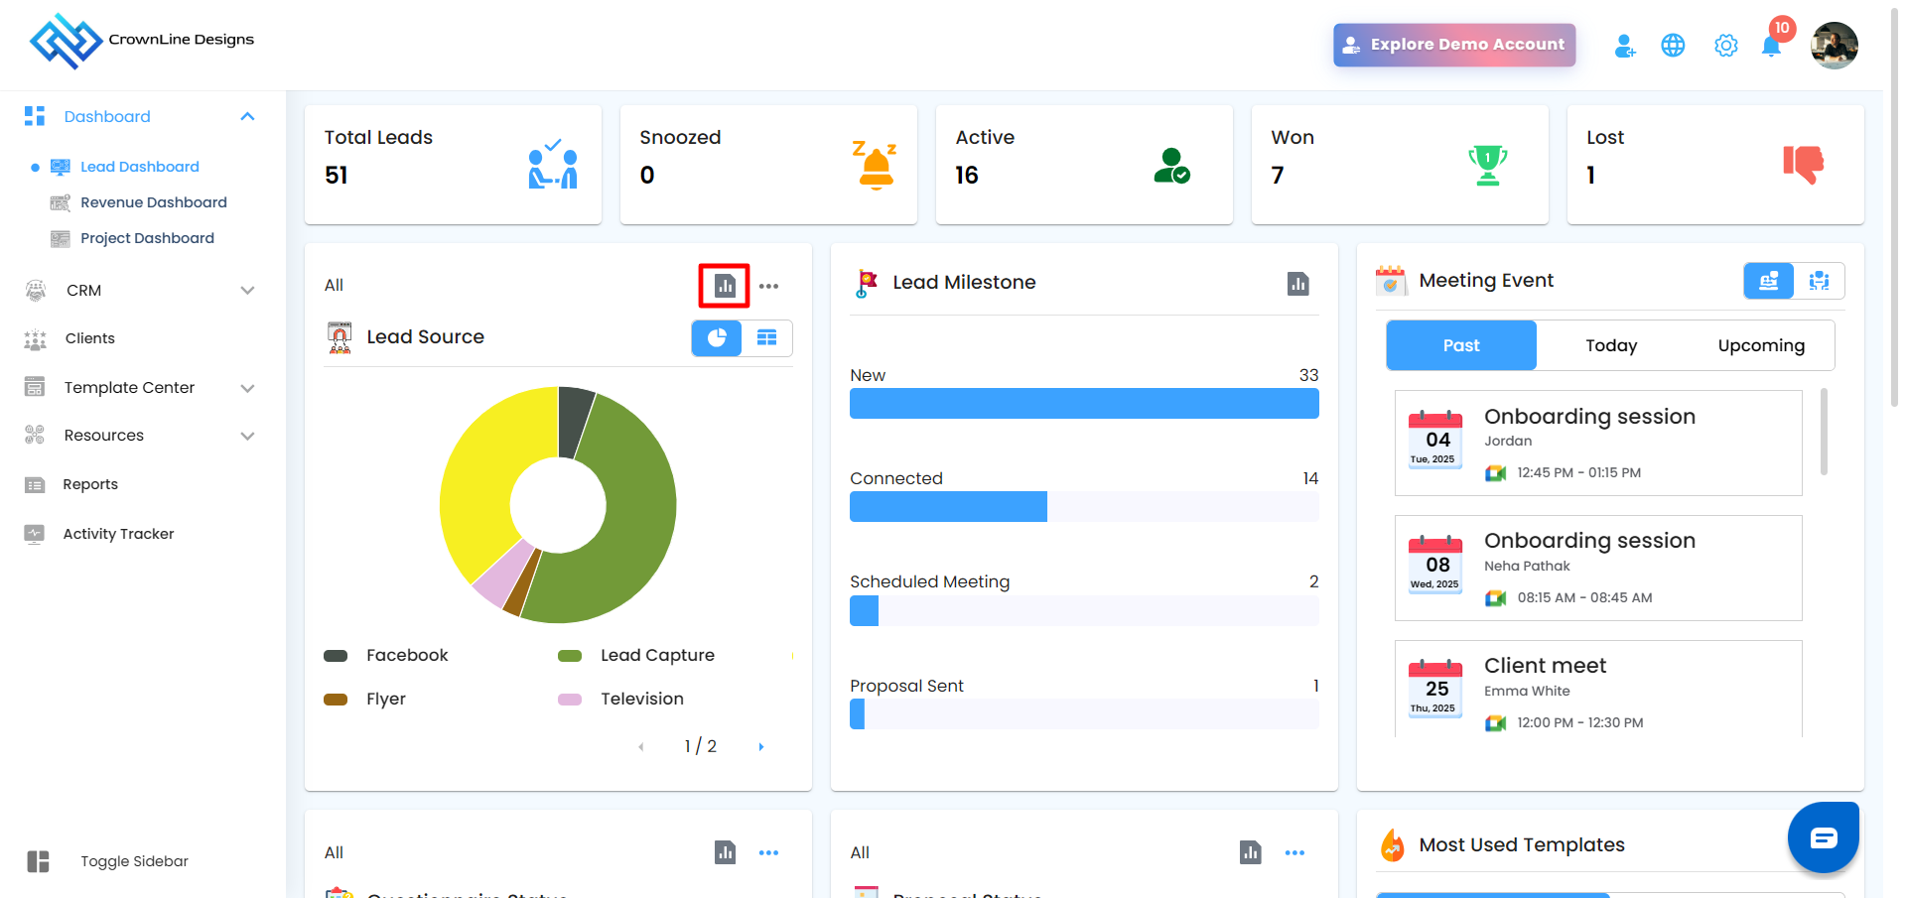Collapse the Dashboard menu section
Image resolution: width=1906 pixels, height=898 pixels.
[x=247, y=117]
